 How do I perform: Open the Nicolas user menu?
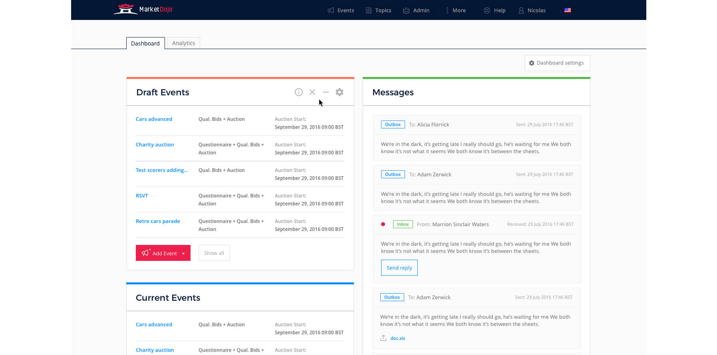pos(532,10)
